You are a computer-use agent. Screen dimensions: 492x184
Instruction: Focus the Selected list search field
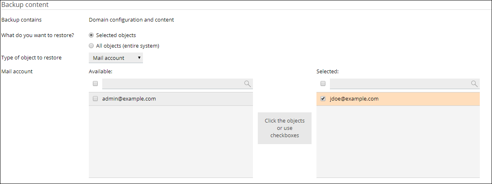399,84
